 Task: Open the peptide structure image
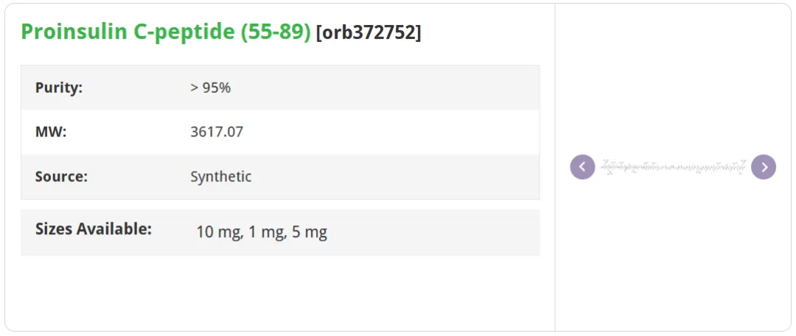point(673,167)
